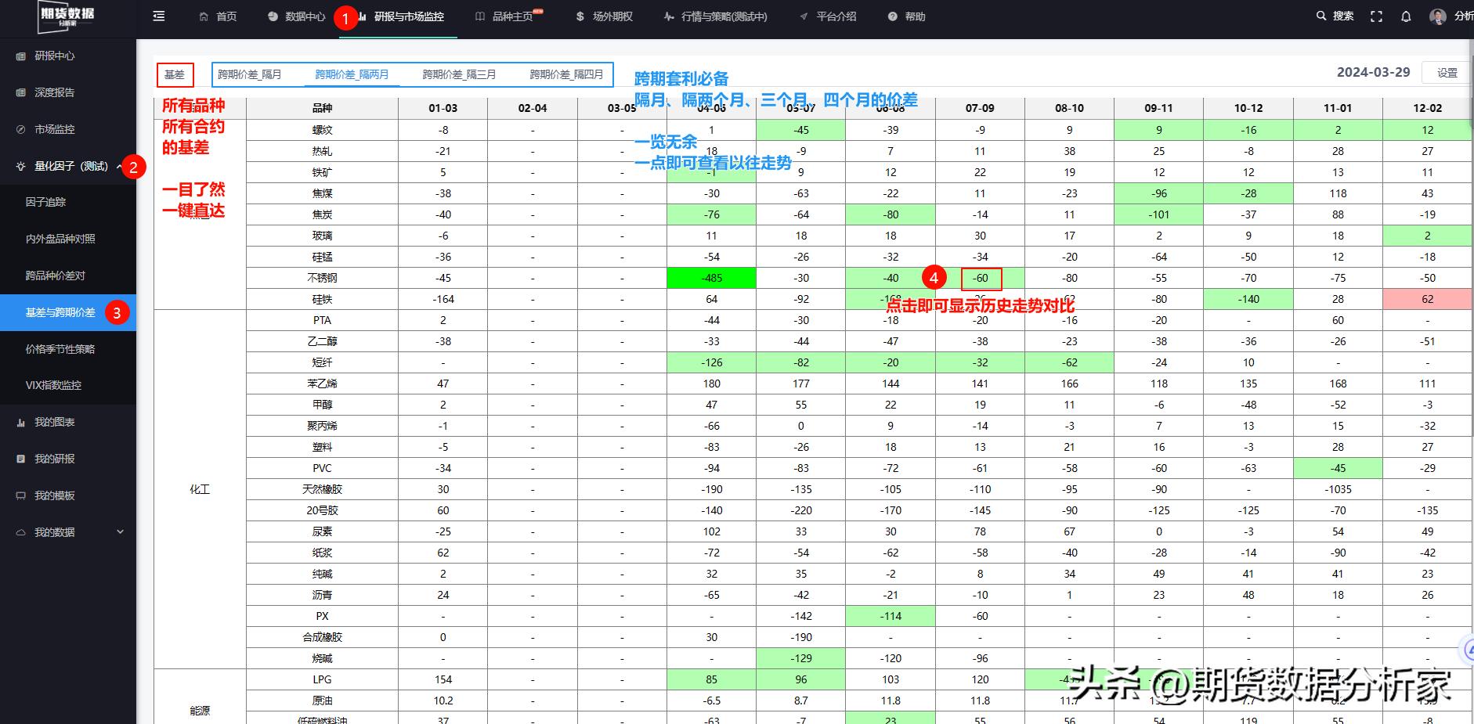Expand the 我的数据 sidebar group
The width and height of the screenshot is (1474, 724).
pyautogui.click(x=120, y=532)
